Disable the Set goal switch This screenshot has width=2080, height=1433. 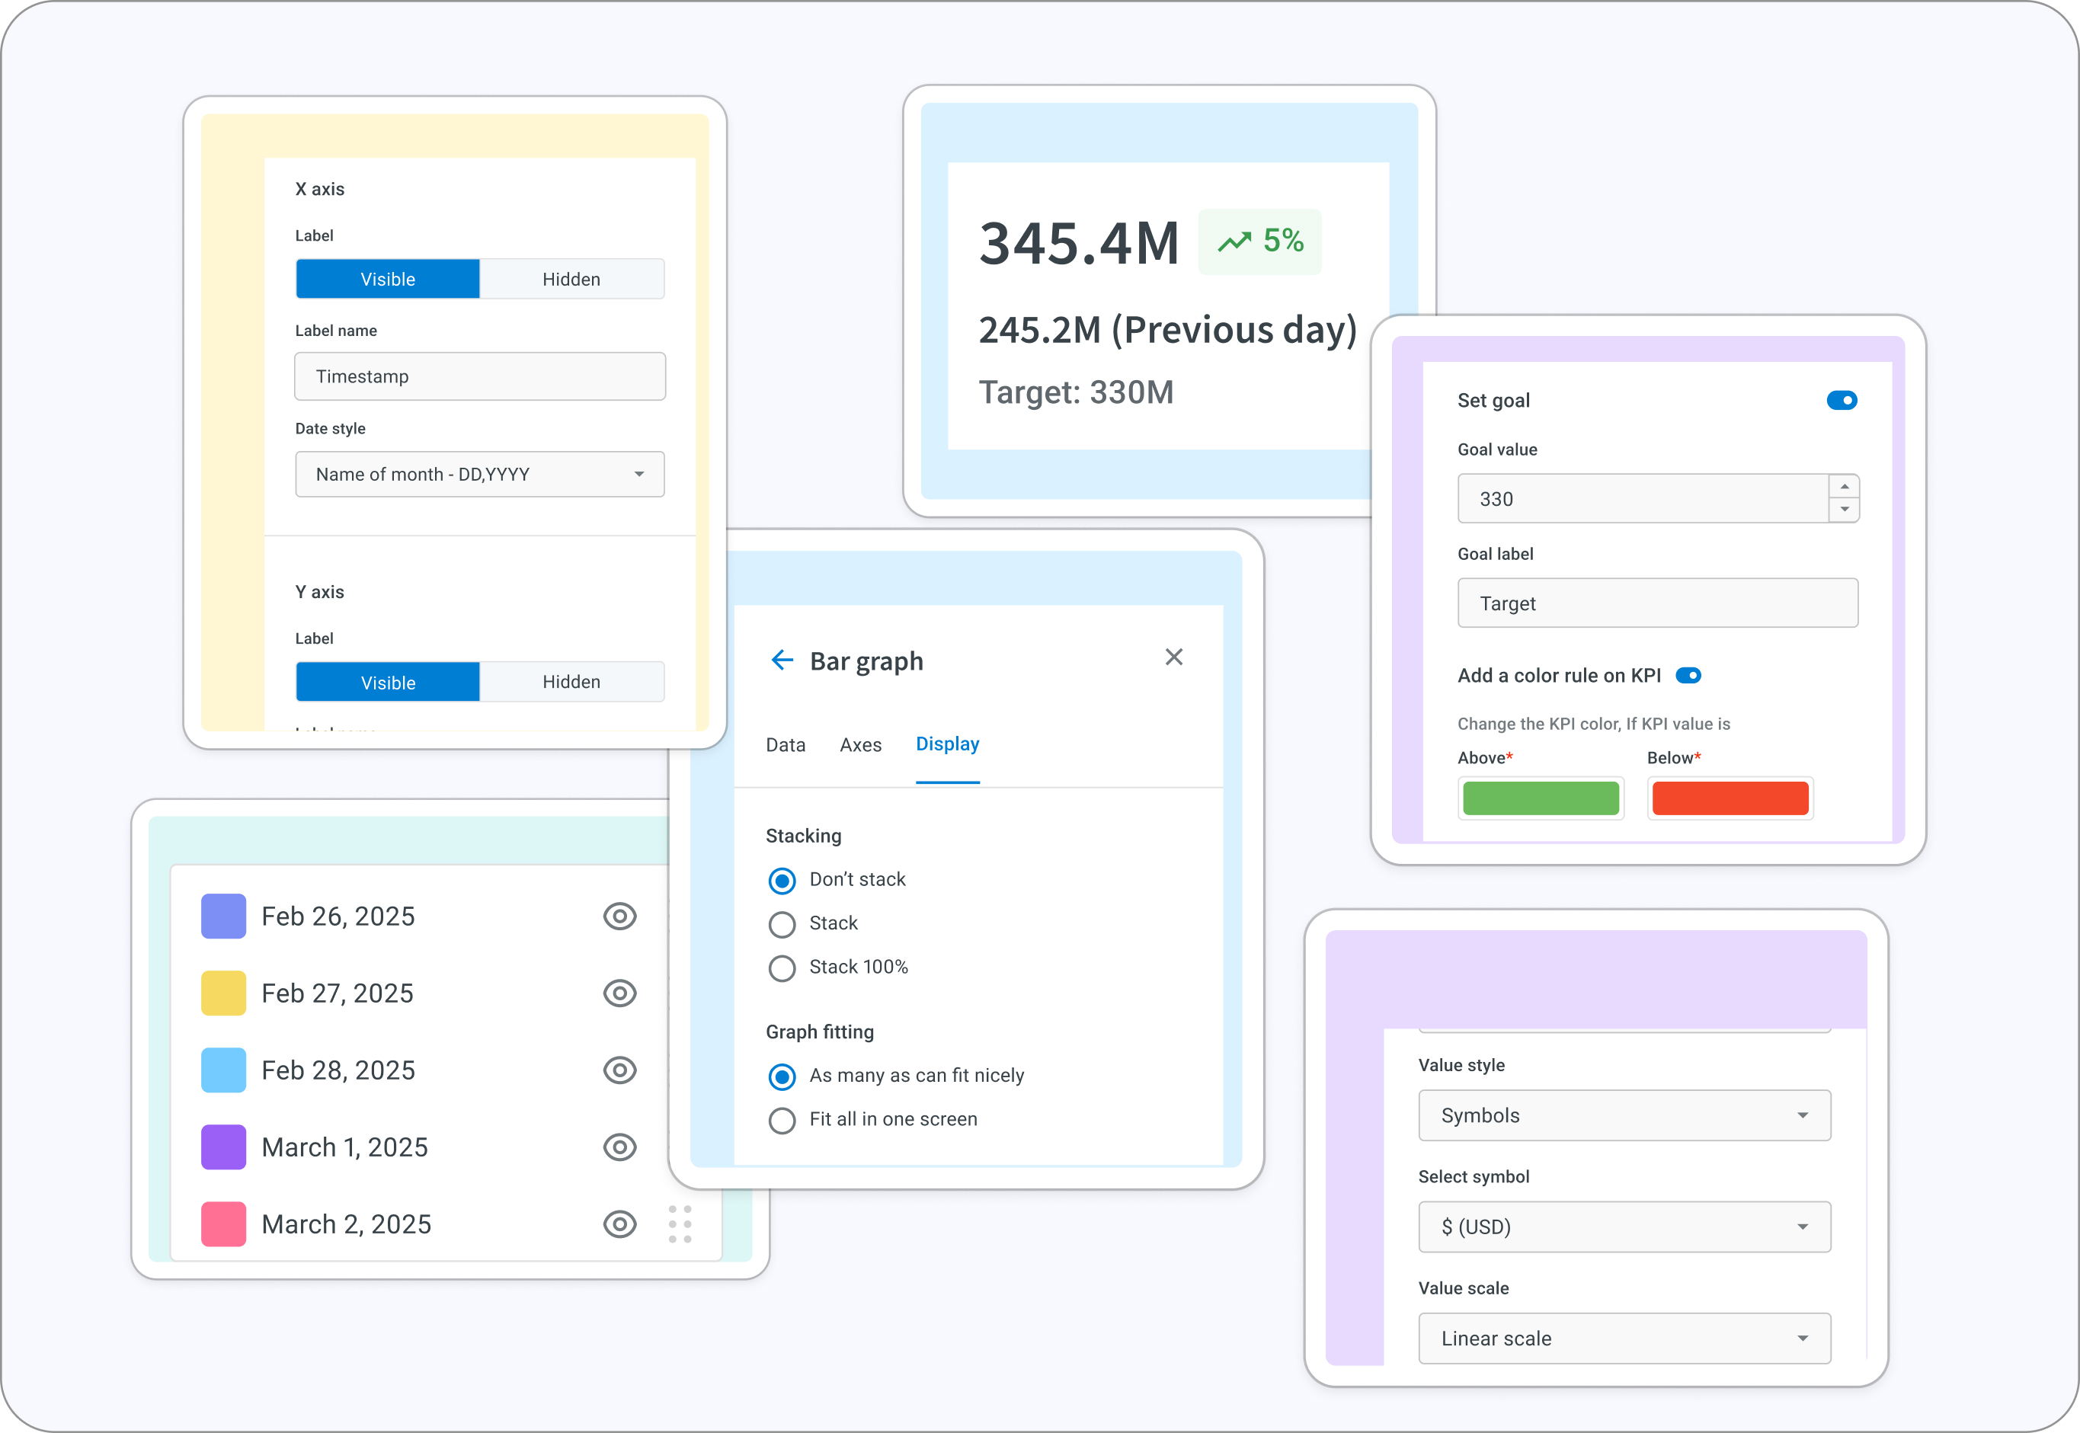(1842, 401)
